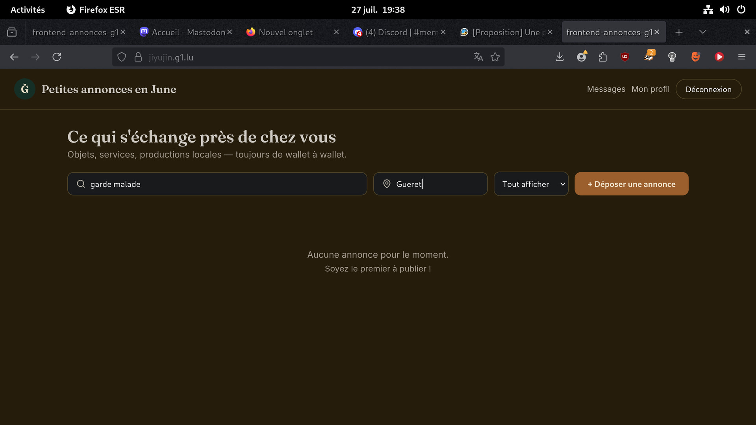
Task: Close the Accueil - Mastodon tab
Action: [x=230, y=32]
